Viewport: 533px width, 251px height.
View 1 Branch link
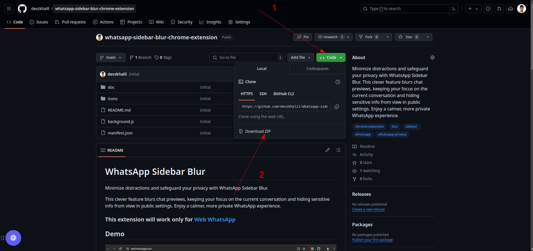pyautogui.click(x=141, y=57)
